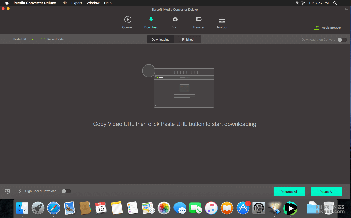Image resolution: width=351 pixels, height=218 pixels.
Task: Open the Media Browser
Action: click(x=327, y=28)
